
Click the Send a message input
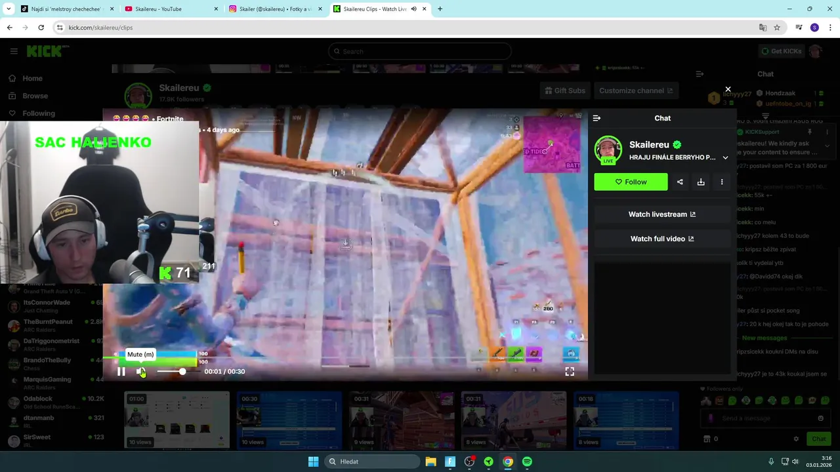758,418
